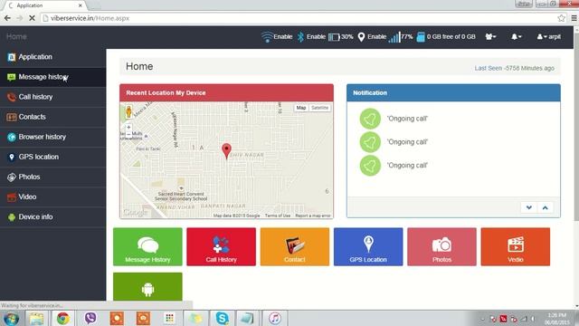Click the Sacred Heart Convent School map label
The height and width of the screenshot is (326, 579).
[x=181, y=196]
